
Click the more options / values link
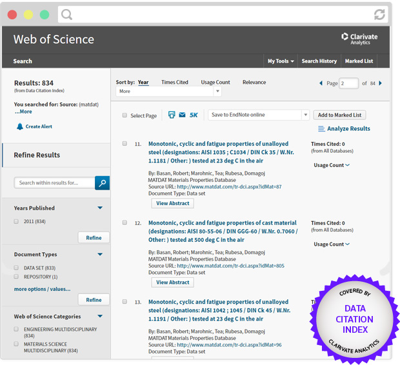pos(42,289)
